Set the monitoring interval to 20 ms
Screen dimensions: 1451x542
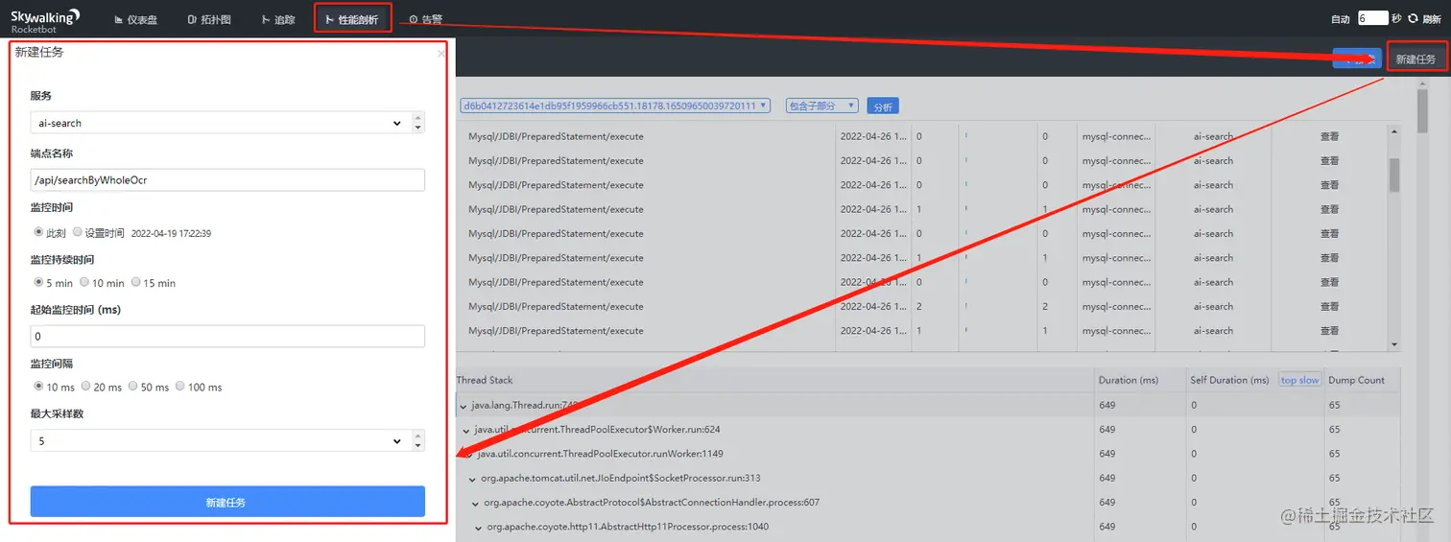pos(85,386)
